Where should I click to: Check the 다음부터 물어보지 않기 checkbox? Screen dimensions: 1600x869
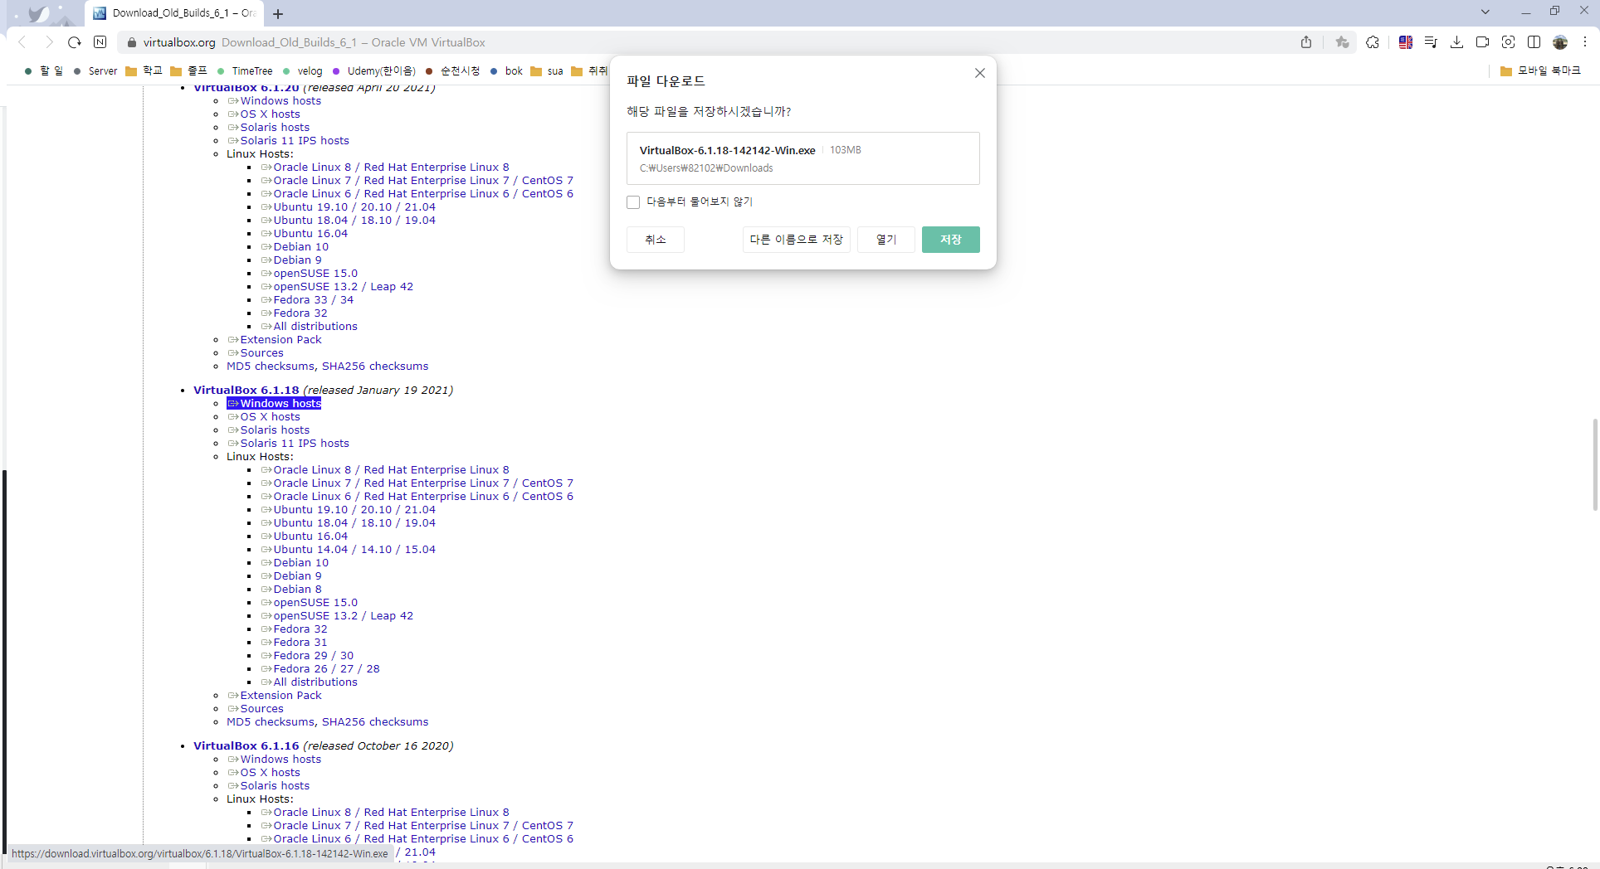click(x=633, y=202)
